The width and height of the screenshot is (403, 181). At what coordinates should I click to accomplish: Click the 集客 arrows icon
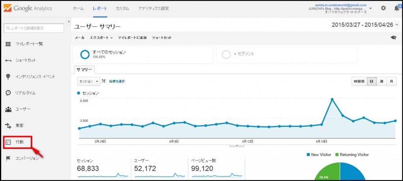(x=8, y=125)
